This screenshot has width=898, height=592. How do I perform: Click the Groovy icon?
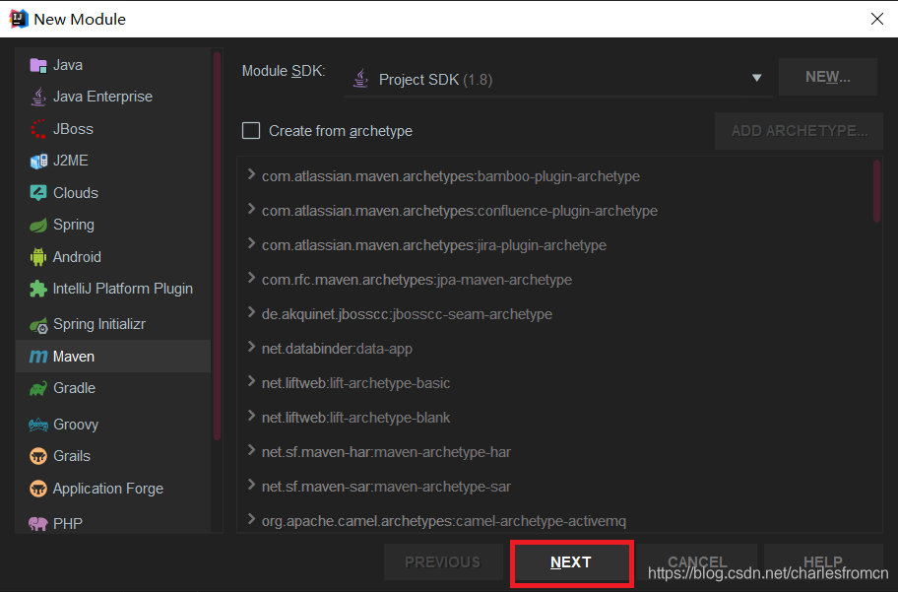coord(38,425)
